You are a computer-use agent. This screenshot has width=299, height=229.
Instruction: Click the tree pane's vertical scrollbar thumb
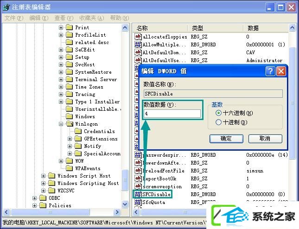click(125, 179)
